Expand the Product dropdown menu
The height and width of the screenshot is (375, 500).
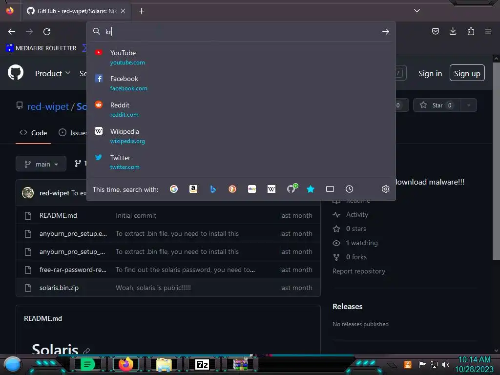point(53,73)
